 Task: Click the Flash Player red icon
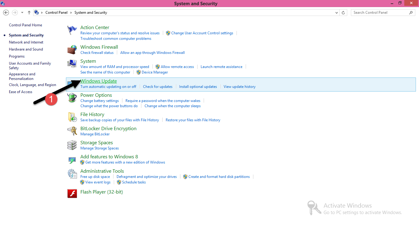pos(72,193)
